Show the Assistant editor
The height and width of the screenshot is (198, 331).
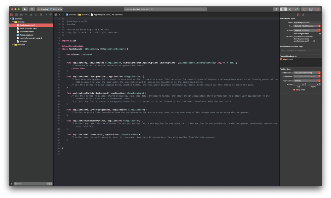click(x=290, y=9)
